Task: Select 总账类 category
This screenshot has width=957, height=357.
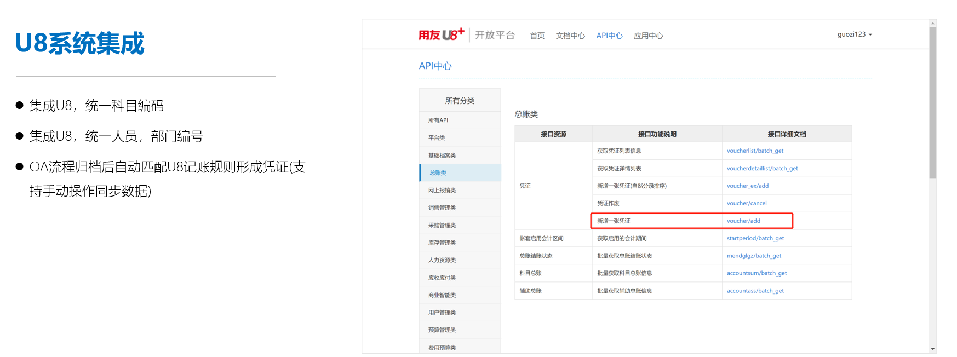Action: coord(460,172)
